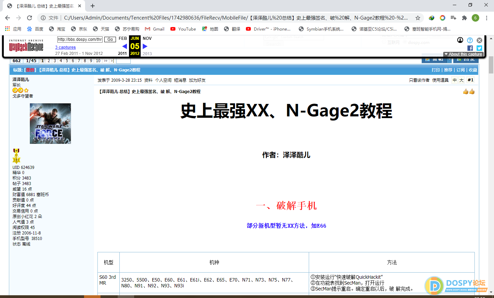This screenshot has width=494, height=298.
Task: Open the Chrome profile avatar
Action: coord(475,18)
